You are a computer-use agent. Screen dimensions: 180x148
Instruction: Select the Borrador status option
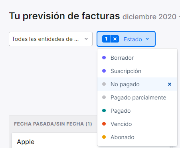click(x=137, y=58)
